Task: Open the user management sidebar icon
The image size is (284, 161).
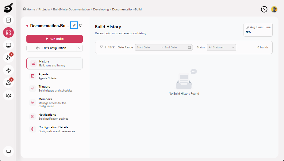Action: [8, 83]
